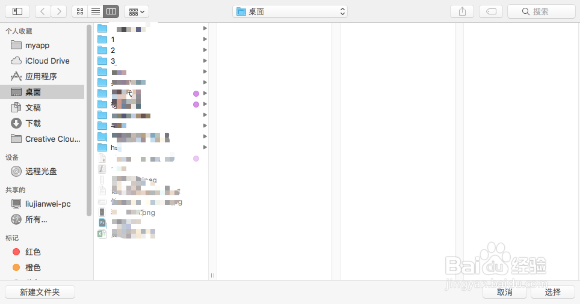The image size is (580, 304).
Task: Expand folder 1 with its arrow
Action: [x=205, y=39]
